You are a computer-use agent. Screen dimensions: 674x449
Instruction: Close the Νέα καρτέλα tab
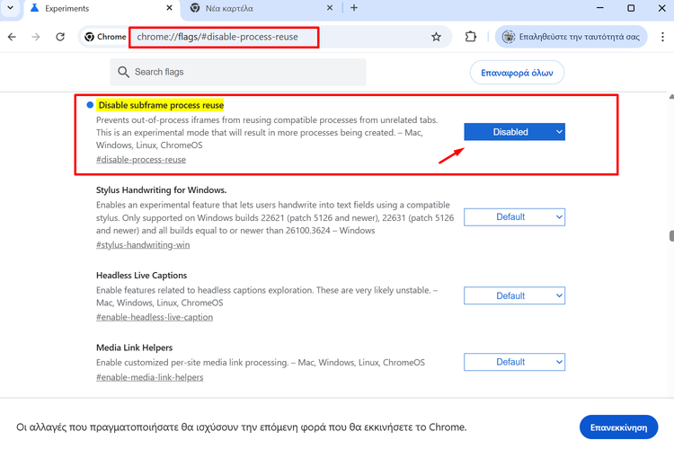[330, 8]
